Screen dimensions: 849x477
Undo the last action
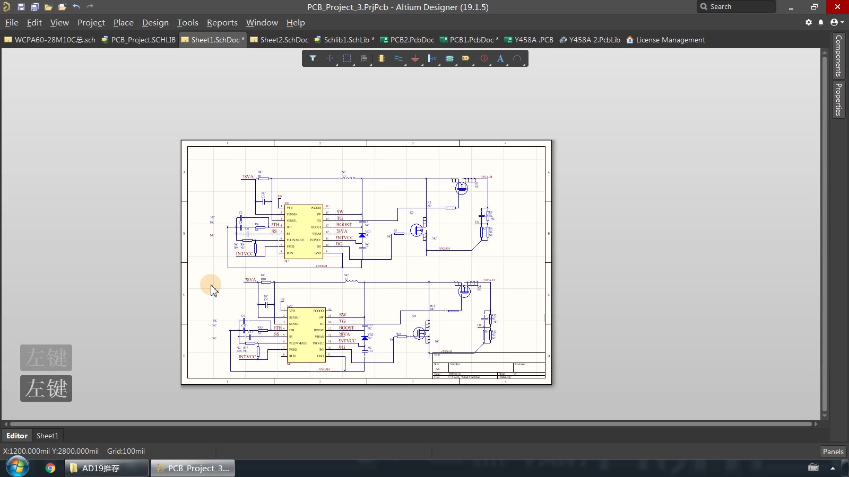tap(76, 7)
